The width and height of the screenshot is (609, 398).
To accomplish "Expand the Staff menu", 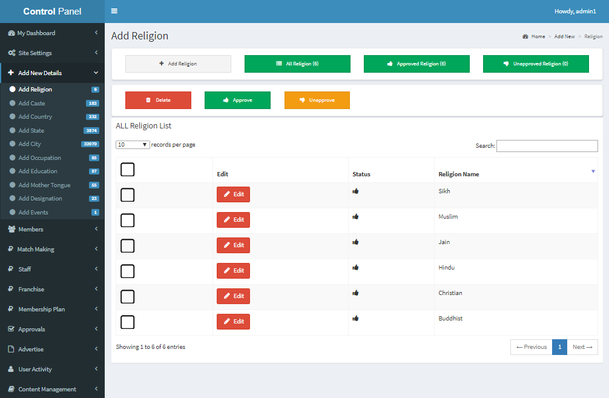I will (x=53, y=269).
